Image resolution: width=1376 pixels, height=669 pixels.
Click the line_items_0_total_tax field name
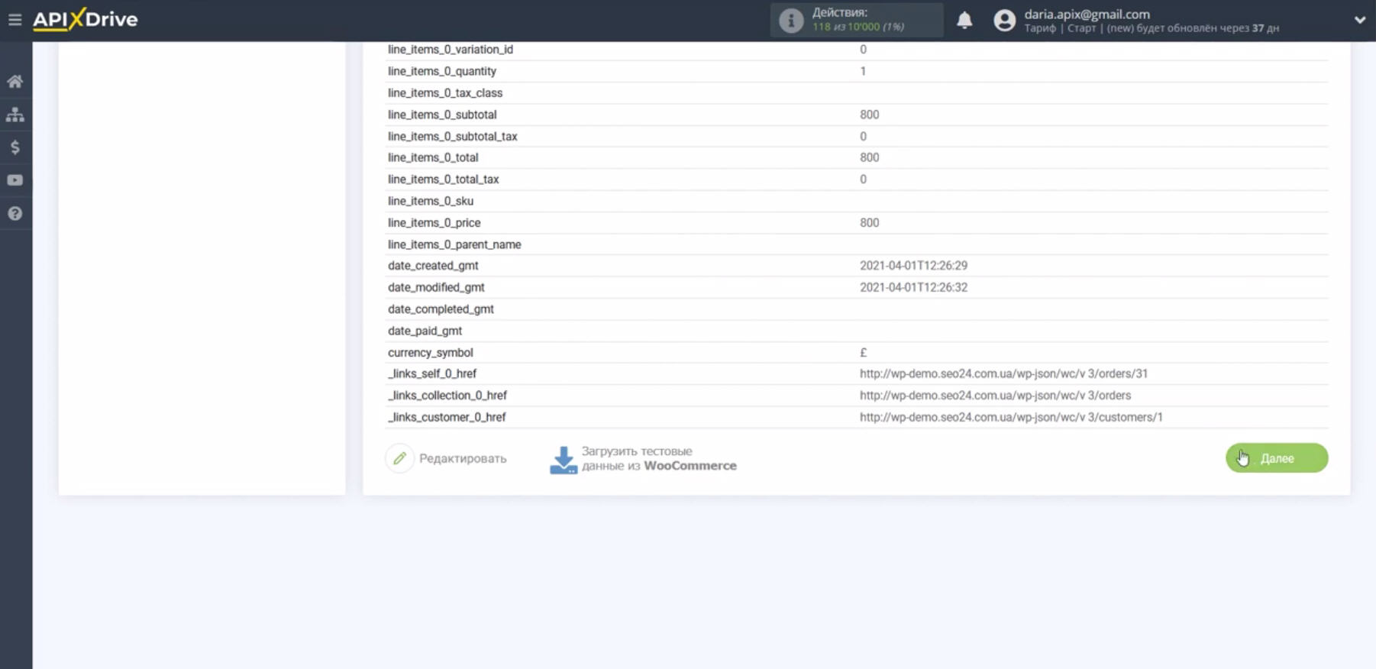point(444,179)
